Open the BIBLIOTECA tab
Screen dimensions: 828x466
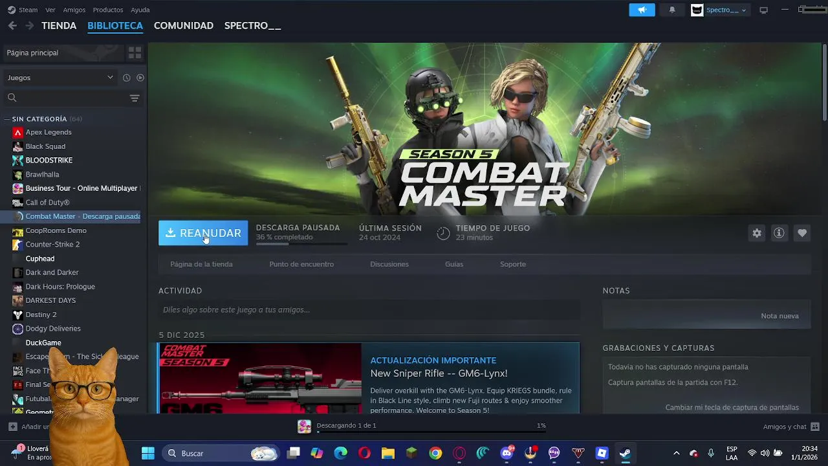(x=115, y=26)
